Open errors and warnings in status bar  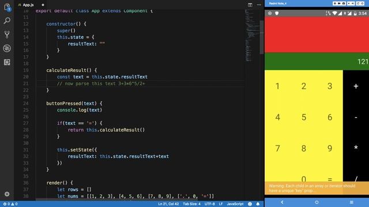click(x=10, y=204)
